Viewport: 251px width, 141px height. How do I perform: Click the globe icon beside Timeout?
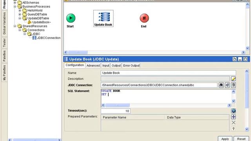point(233,111)
